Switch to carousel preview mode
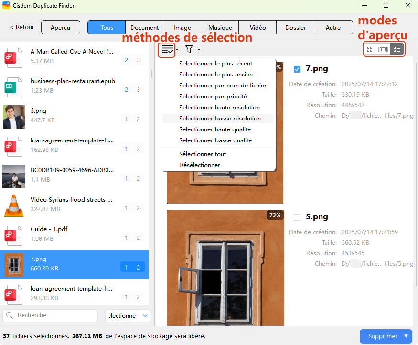The height and width of the screenshot is (345, 418). [384, 49]
